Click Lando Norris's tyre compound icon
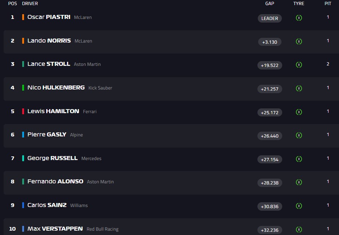339x235 pixels. (299, 41)
